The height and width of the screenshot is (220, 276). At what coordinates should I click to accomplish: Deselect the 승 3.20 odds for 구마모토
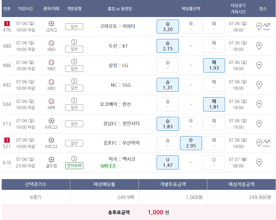[168, 26]
